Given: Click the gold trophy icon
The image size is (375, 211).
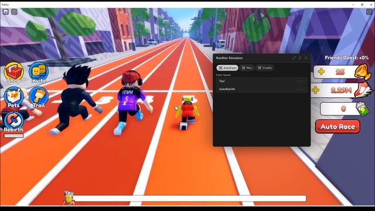Looking at the screenshot, I should coord(363,72).
